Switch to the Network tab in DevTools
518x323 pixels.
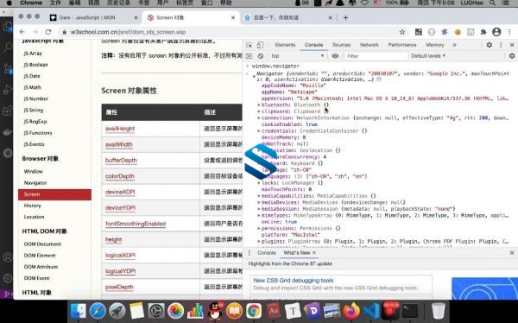(369, 45)
